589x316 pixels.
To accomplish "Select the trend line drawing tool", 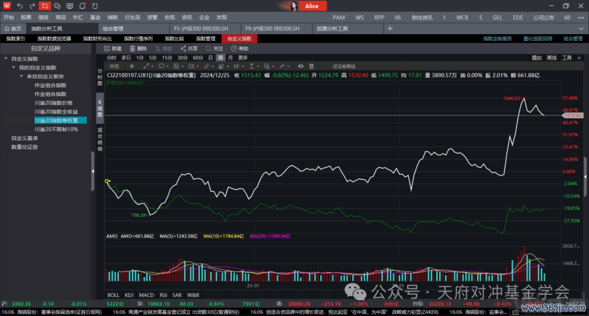I will 146,66.
